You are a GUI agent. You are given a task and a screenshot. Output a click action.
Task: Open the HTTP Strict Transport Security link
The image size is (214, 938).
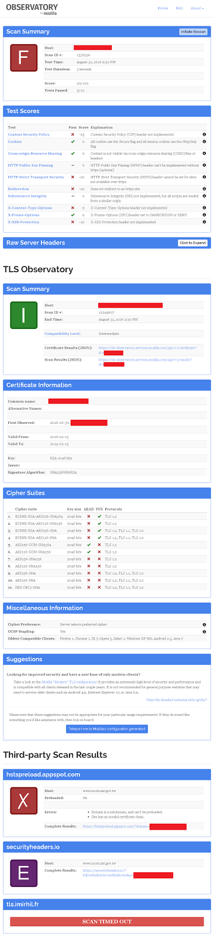pos(36,177)
